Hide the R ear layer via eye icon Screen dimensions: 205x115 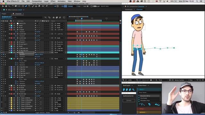(x=2, y=28)
